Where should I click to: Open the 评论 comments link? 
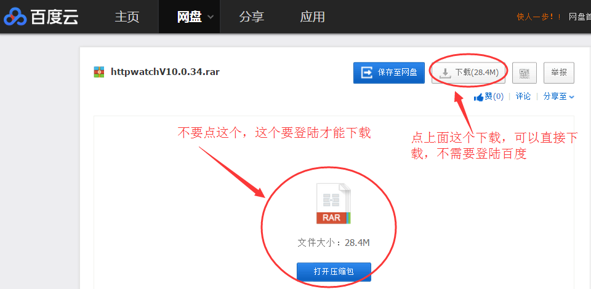point(523,97)
